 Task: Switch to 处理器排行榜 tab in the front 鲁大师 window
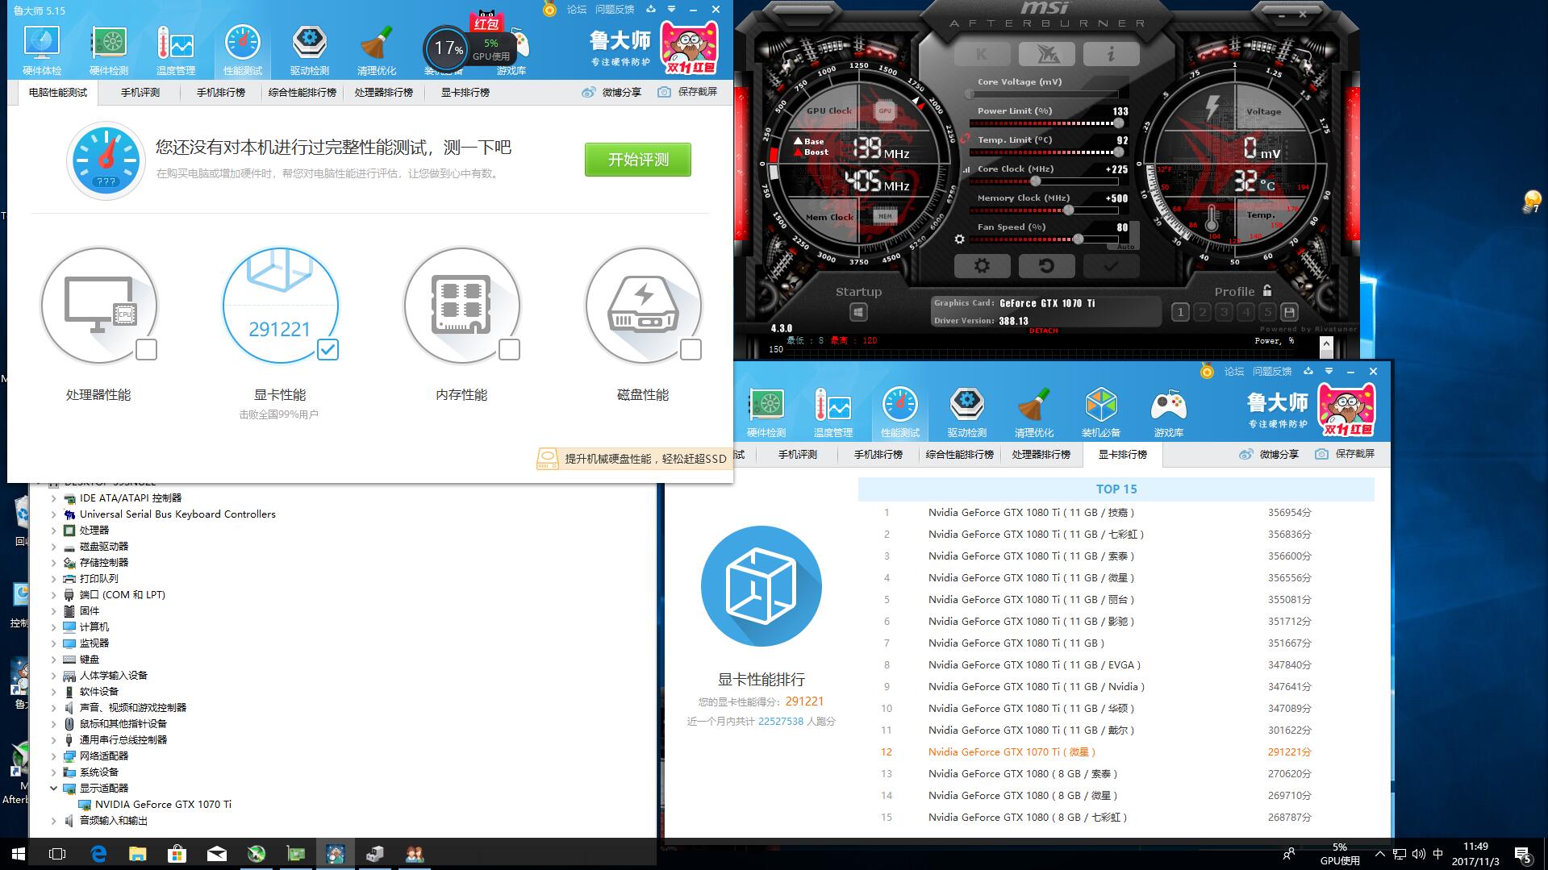384,93
